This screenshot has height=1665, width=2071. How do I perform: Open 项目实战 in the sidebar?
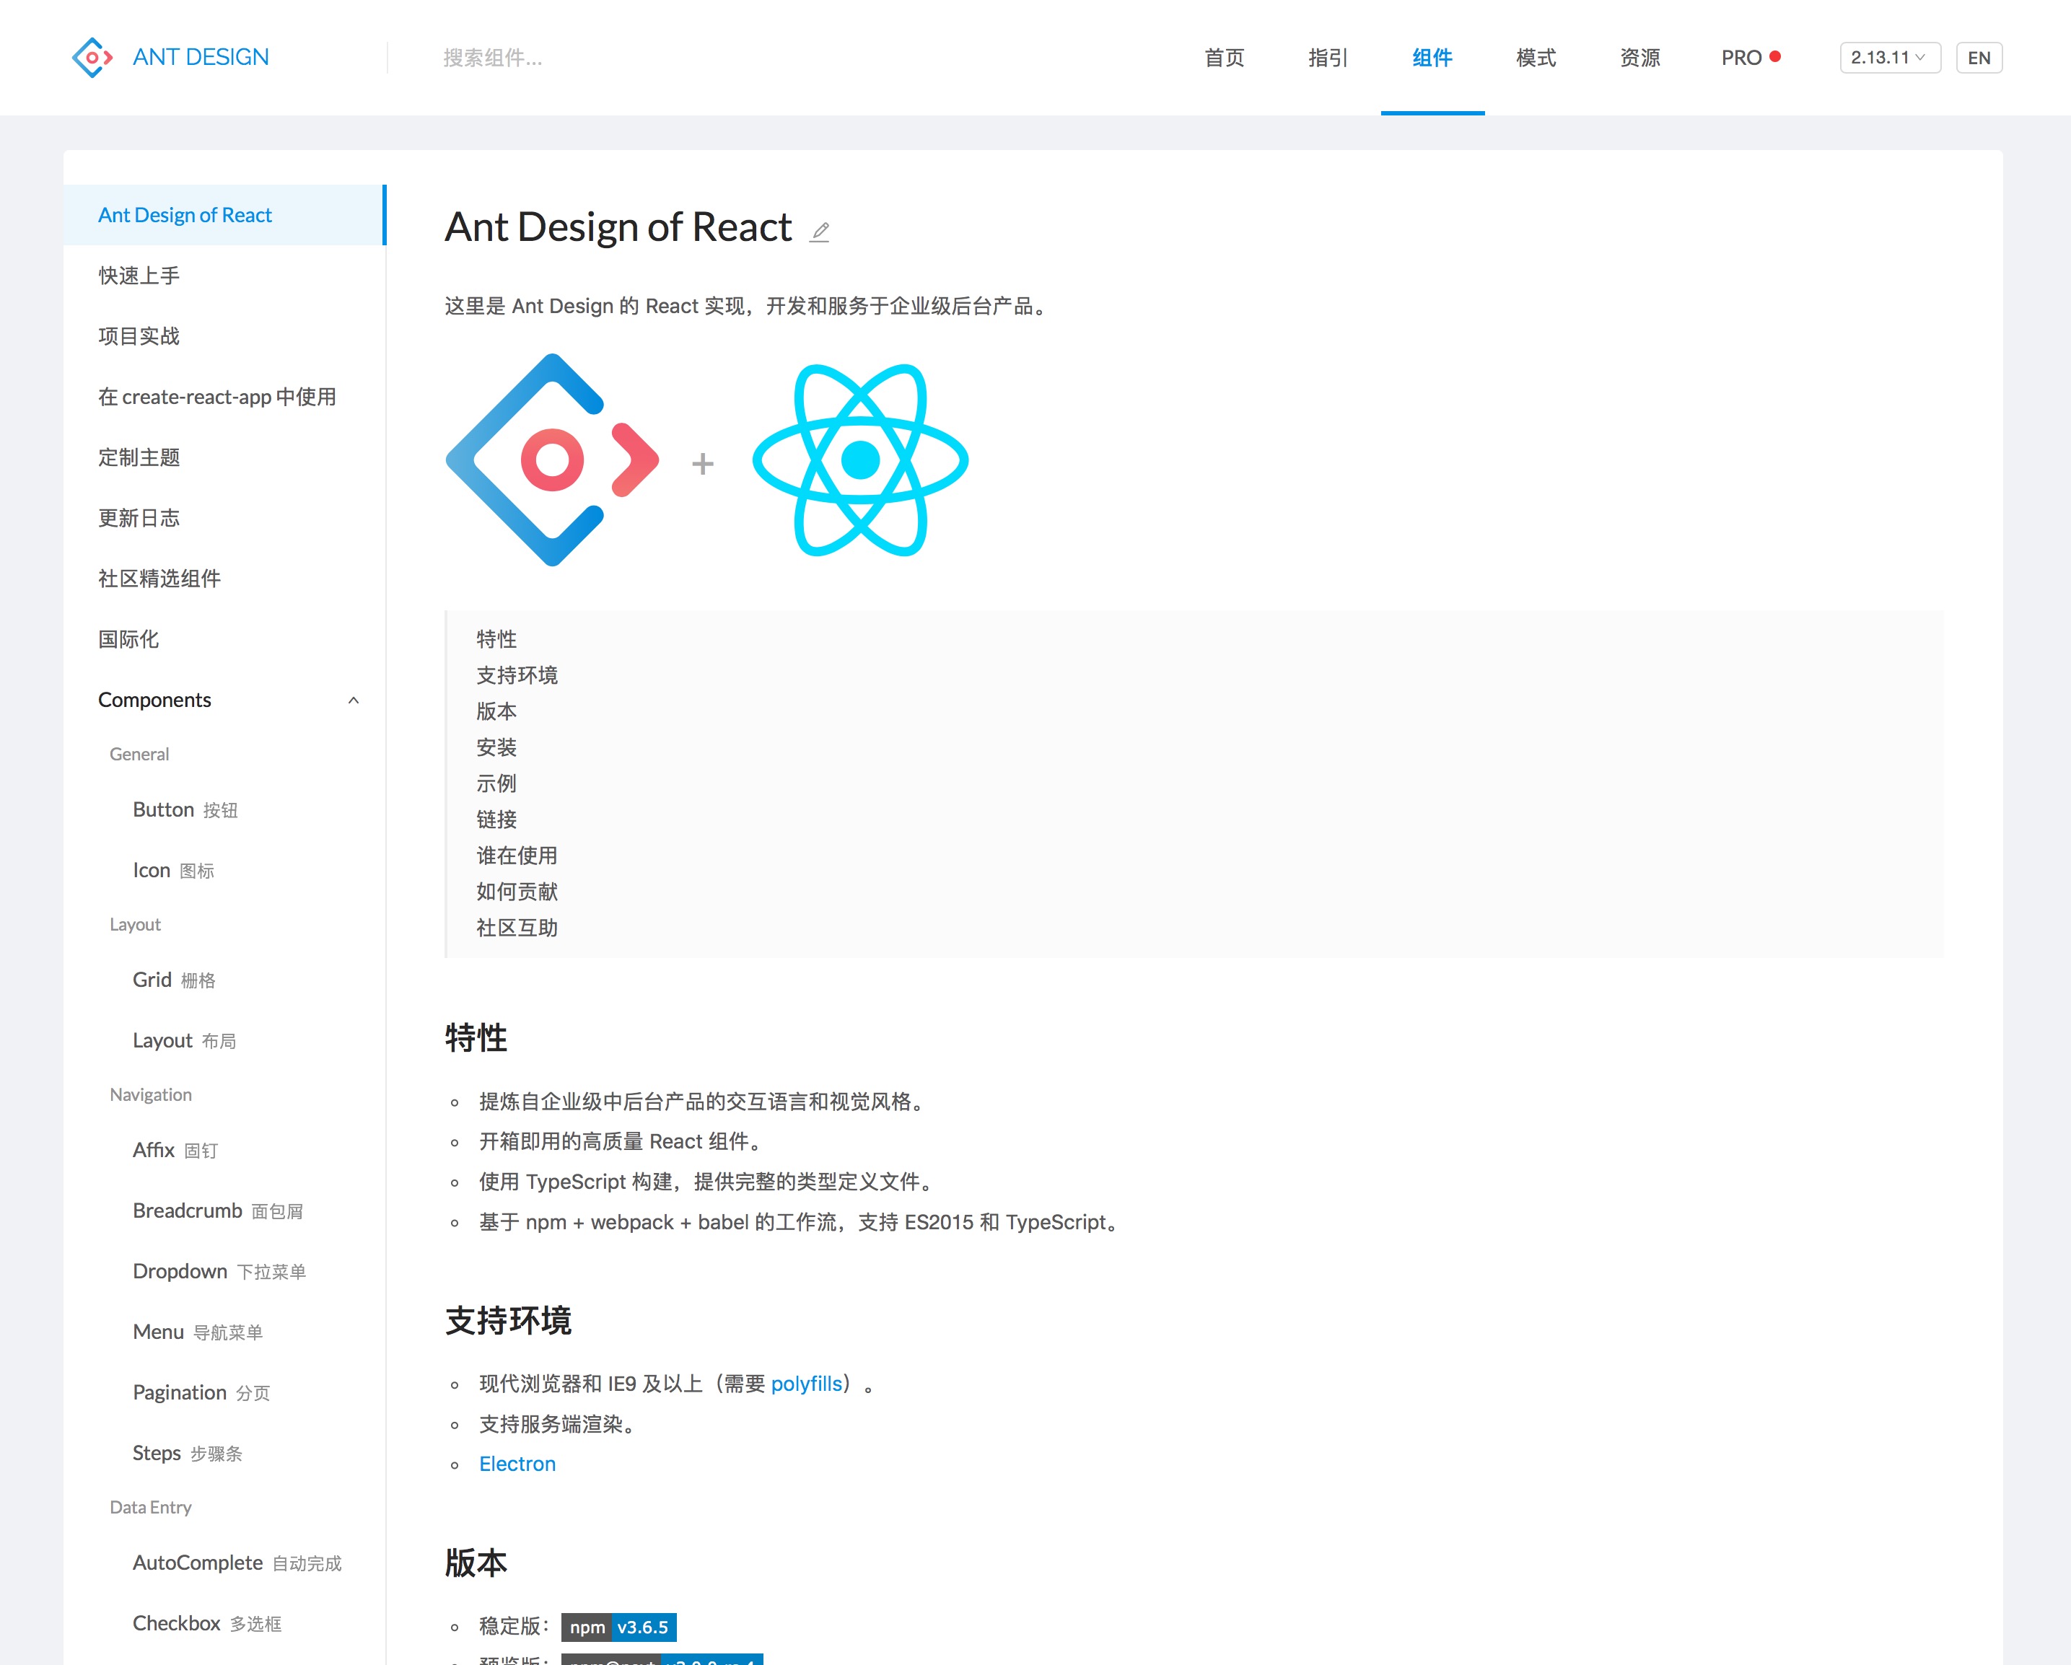(224, 336)
